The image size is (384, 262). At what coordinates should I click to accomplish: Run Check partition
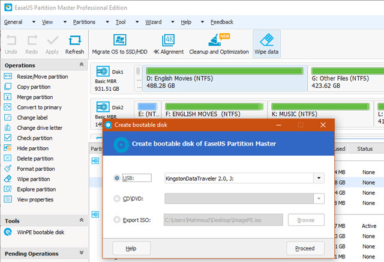pyautogui.click(x=35, y=138)
